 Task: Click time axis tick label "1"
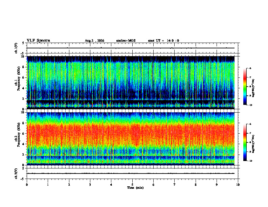[x=48, y=185]
